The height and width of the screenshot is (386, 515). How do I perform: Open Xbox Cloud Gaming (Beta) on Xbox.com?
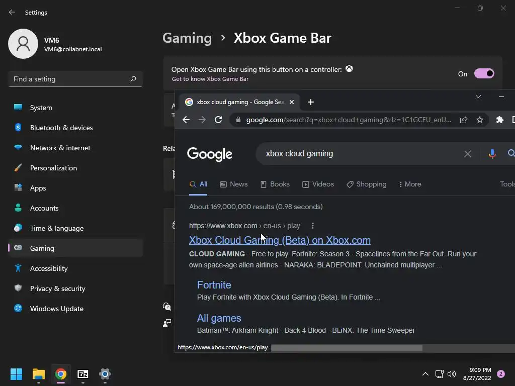[x=280, y=240]
